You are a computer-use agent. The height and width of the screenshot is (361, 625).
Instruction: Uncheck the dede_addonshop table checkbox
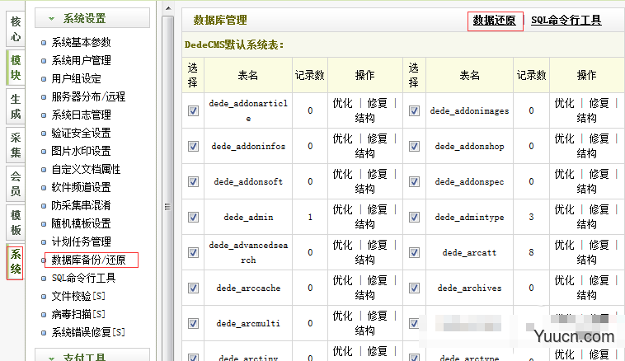[414, 146]
